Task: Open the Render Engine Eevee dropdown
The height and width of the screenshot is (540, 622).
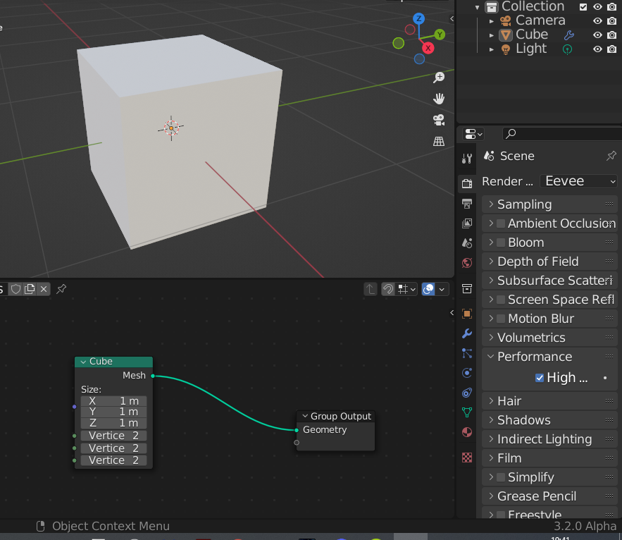Action: pyautogui.click(x=579, y=181)
